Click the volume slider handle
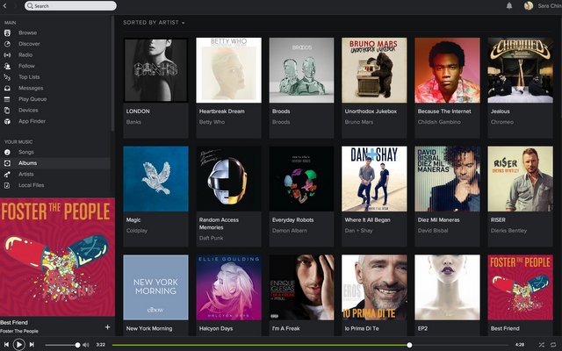Image resolution: width=562 pixels, height=351 pixels. [x=78, y=345]
